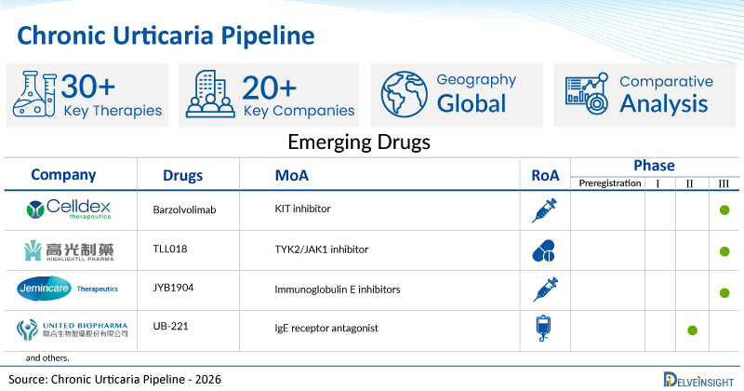The width and height of the screenshot is (744, 391).
Task: Click the Comparative Analysis chart icon
Action: click(x=587, y=94)
